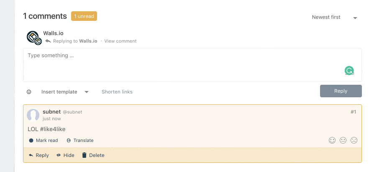This screenshot has width=369, height=172.
Task: Open the emoji picker smiley icon
Action: coord(29,92)
